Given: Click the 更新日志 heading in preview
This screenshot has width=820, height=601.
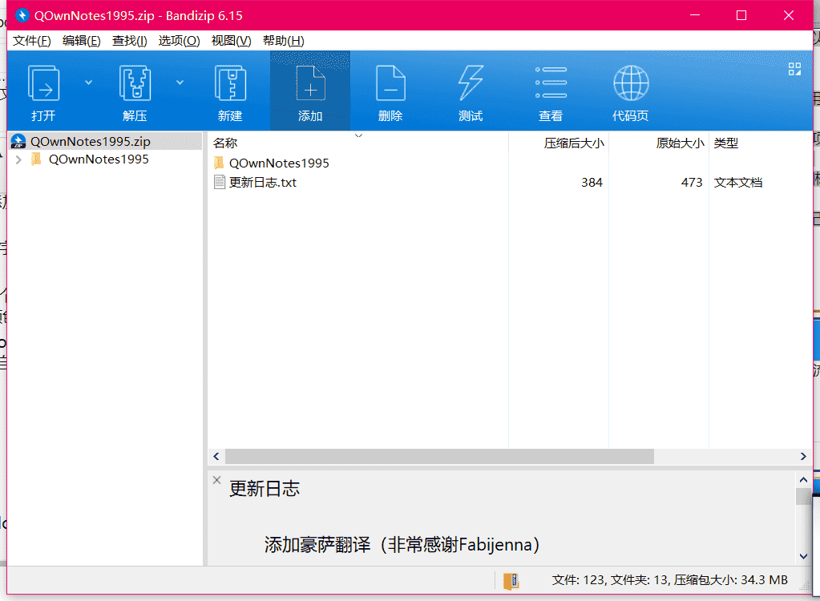Looking at the screenshot, I should point(264,489).
